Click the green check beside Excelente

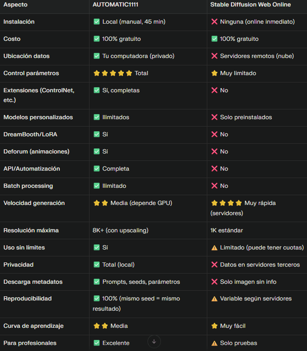[x=96, y=343]
